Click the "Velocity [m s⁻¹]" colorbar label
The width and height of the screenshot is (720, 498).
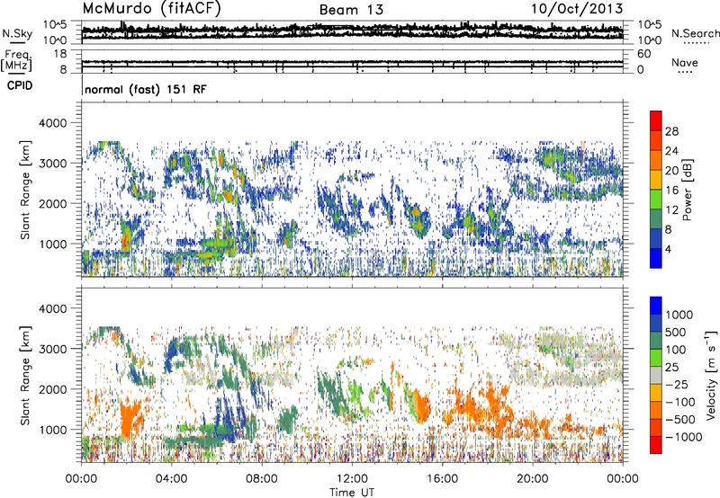coord(711,375)
